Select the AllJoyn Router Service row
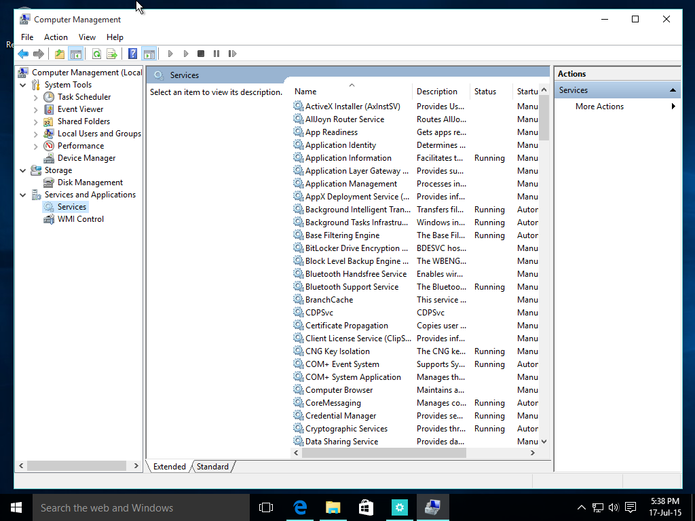Viewport: 695px width, 521px height. 415,119
